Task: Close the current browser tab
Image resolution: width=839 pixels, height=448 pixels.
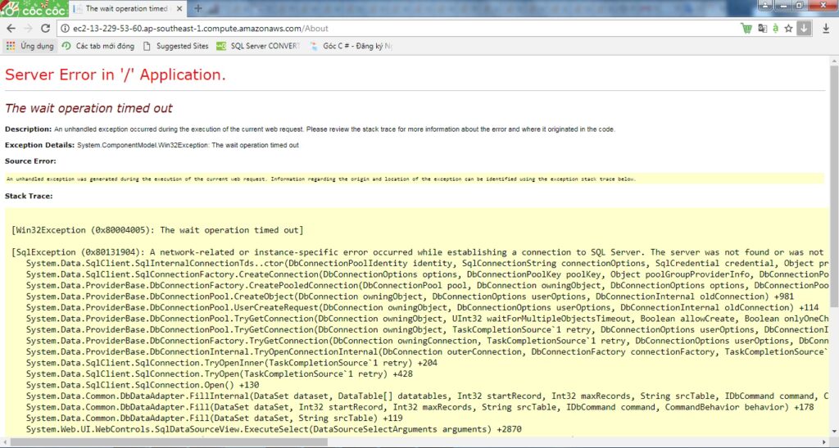Action: pos(178,8)
